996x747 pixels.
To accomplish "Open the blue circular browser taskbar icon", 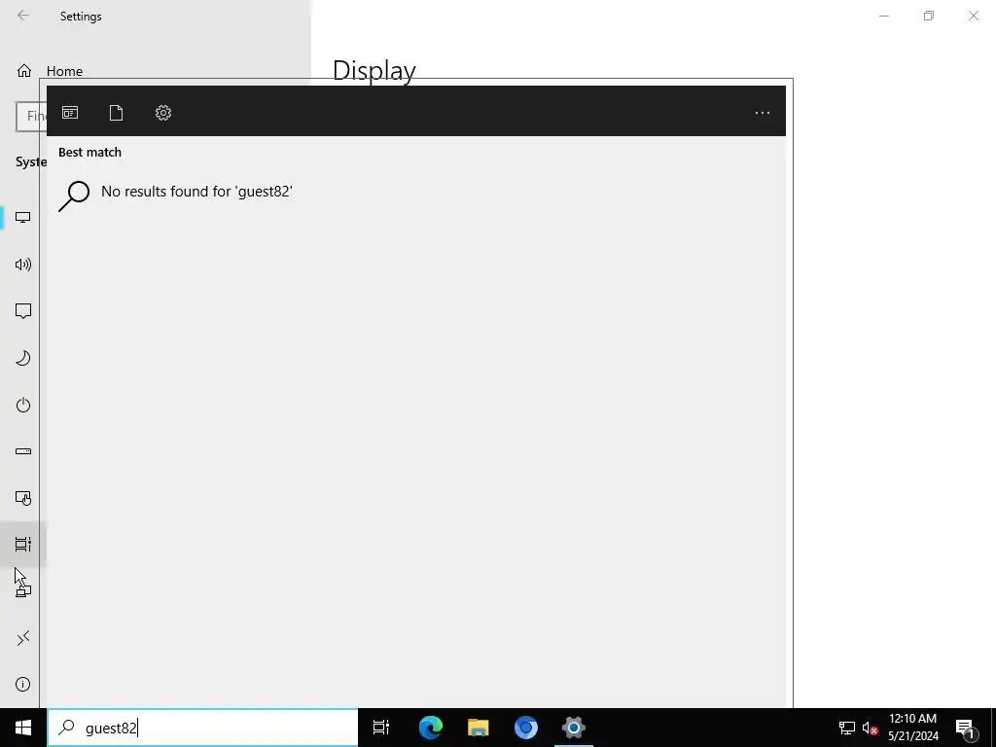I will pos(526,728).
